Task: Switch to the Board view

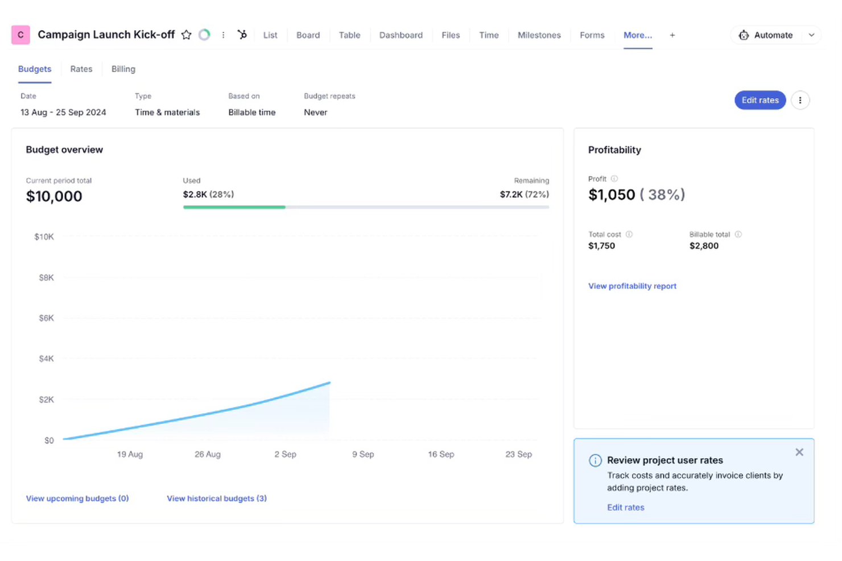Action: pos(308,35)
